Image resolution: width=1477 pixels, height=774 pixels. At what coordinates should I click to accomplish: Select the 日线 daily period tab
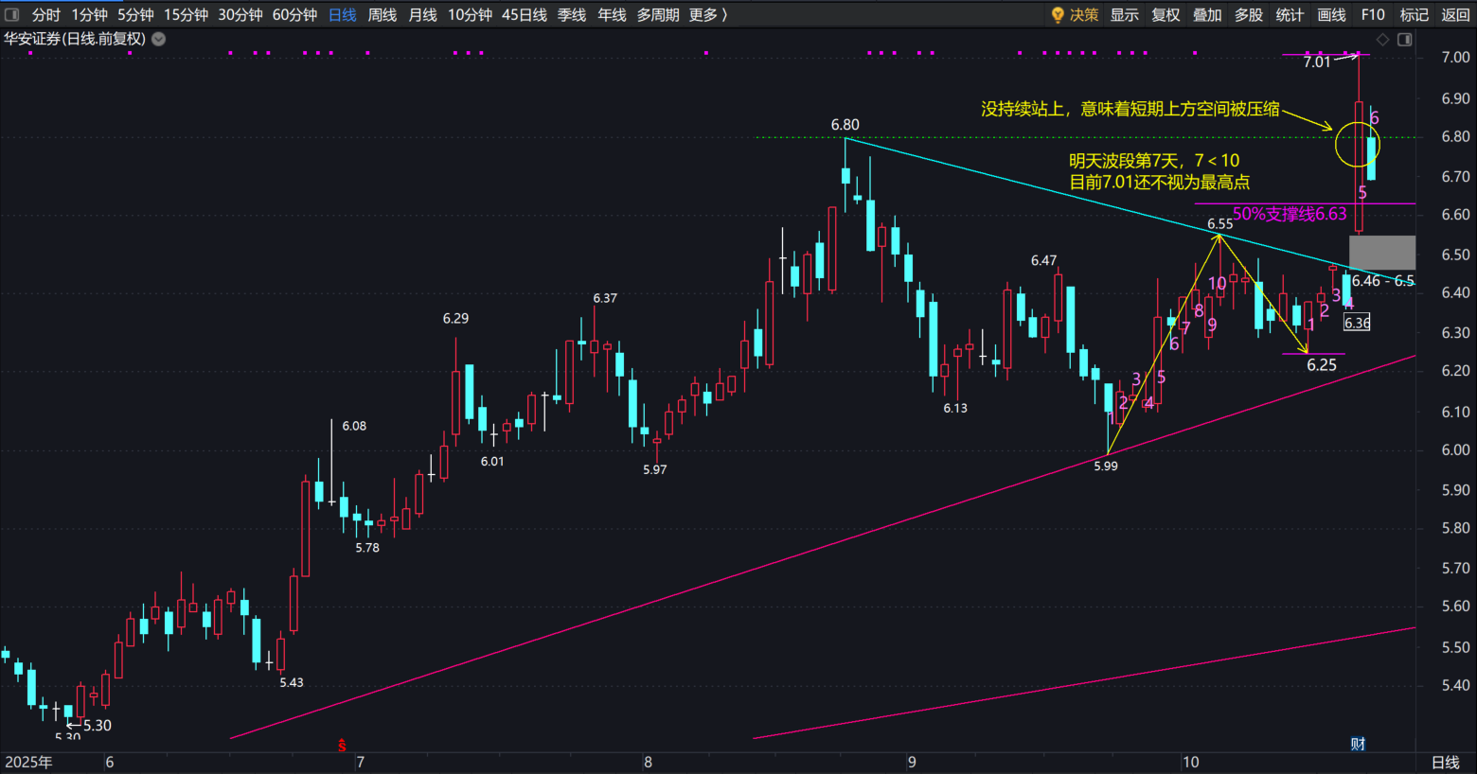[x=343, y=15]
